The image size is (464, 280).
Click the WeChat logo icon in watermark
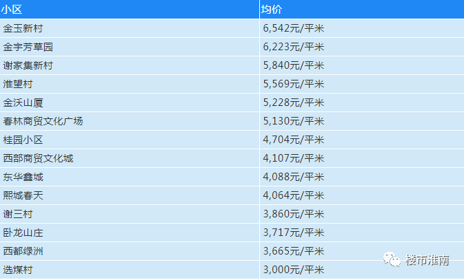(x=392, y=259)
